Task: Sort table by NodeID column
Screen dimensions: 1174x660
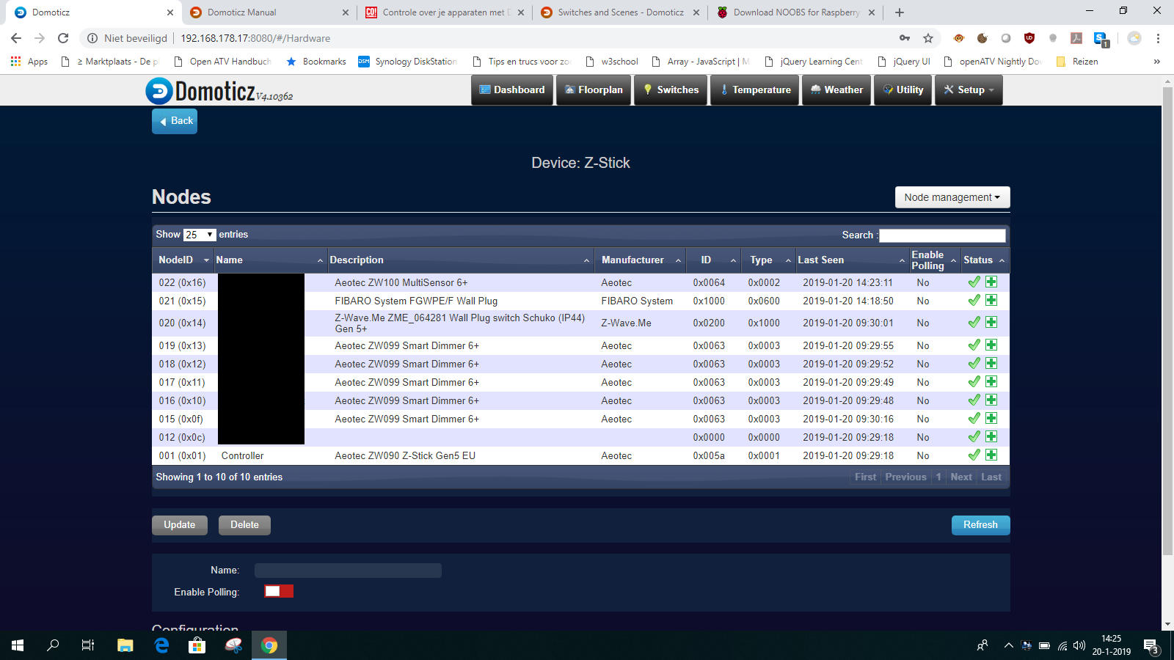Action: tap(183, 260)
